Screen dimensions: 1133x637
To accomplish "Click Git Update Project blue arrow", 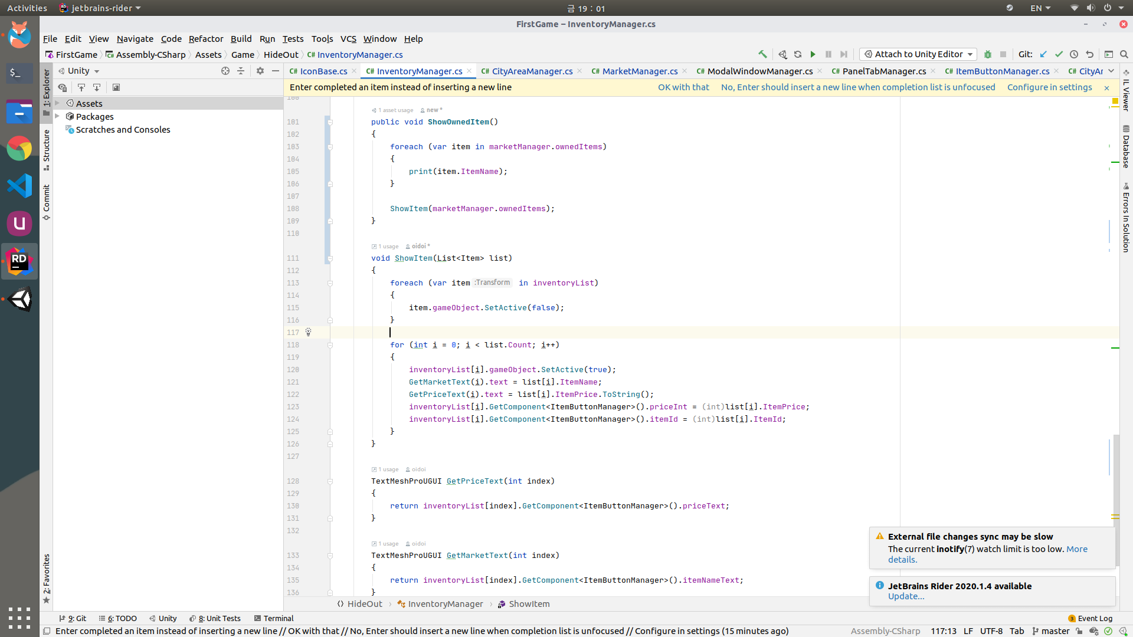I will coord(1043,54).
